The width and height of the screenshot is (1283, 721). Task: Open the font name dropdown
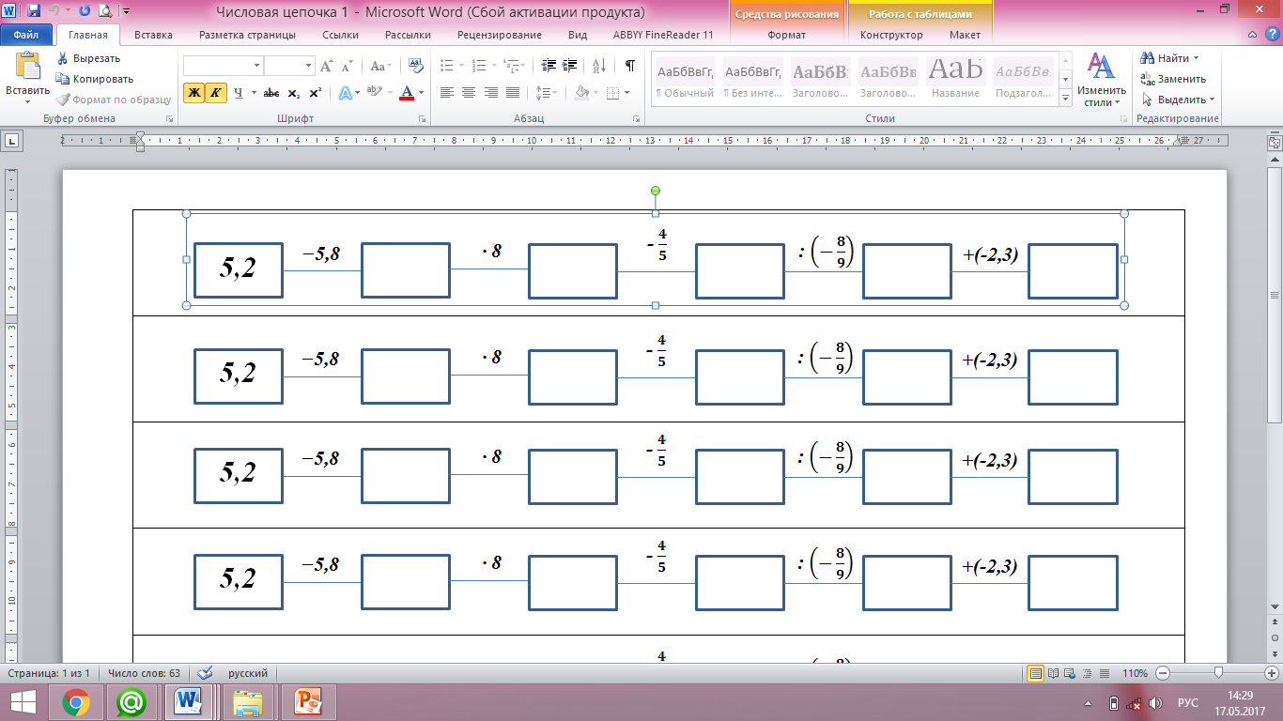click(x=256, y=66)
